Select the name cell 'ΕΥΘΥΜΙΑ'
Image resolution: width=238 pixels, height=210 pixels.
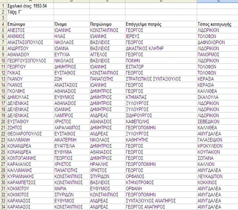(x=72, y=152)
